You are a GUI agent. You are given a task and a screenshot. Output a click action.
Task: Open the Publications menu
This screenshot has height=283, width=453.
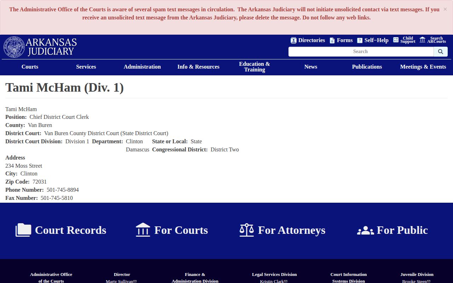(x=367, y=67)
